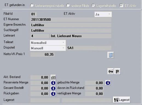
Task: Click the ET gefunden in label
Action: [15, 5]
